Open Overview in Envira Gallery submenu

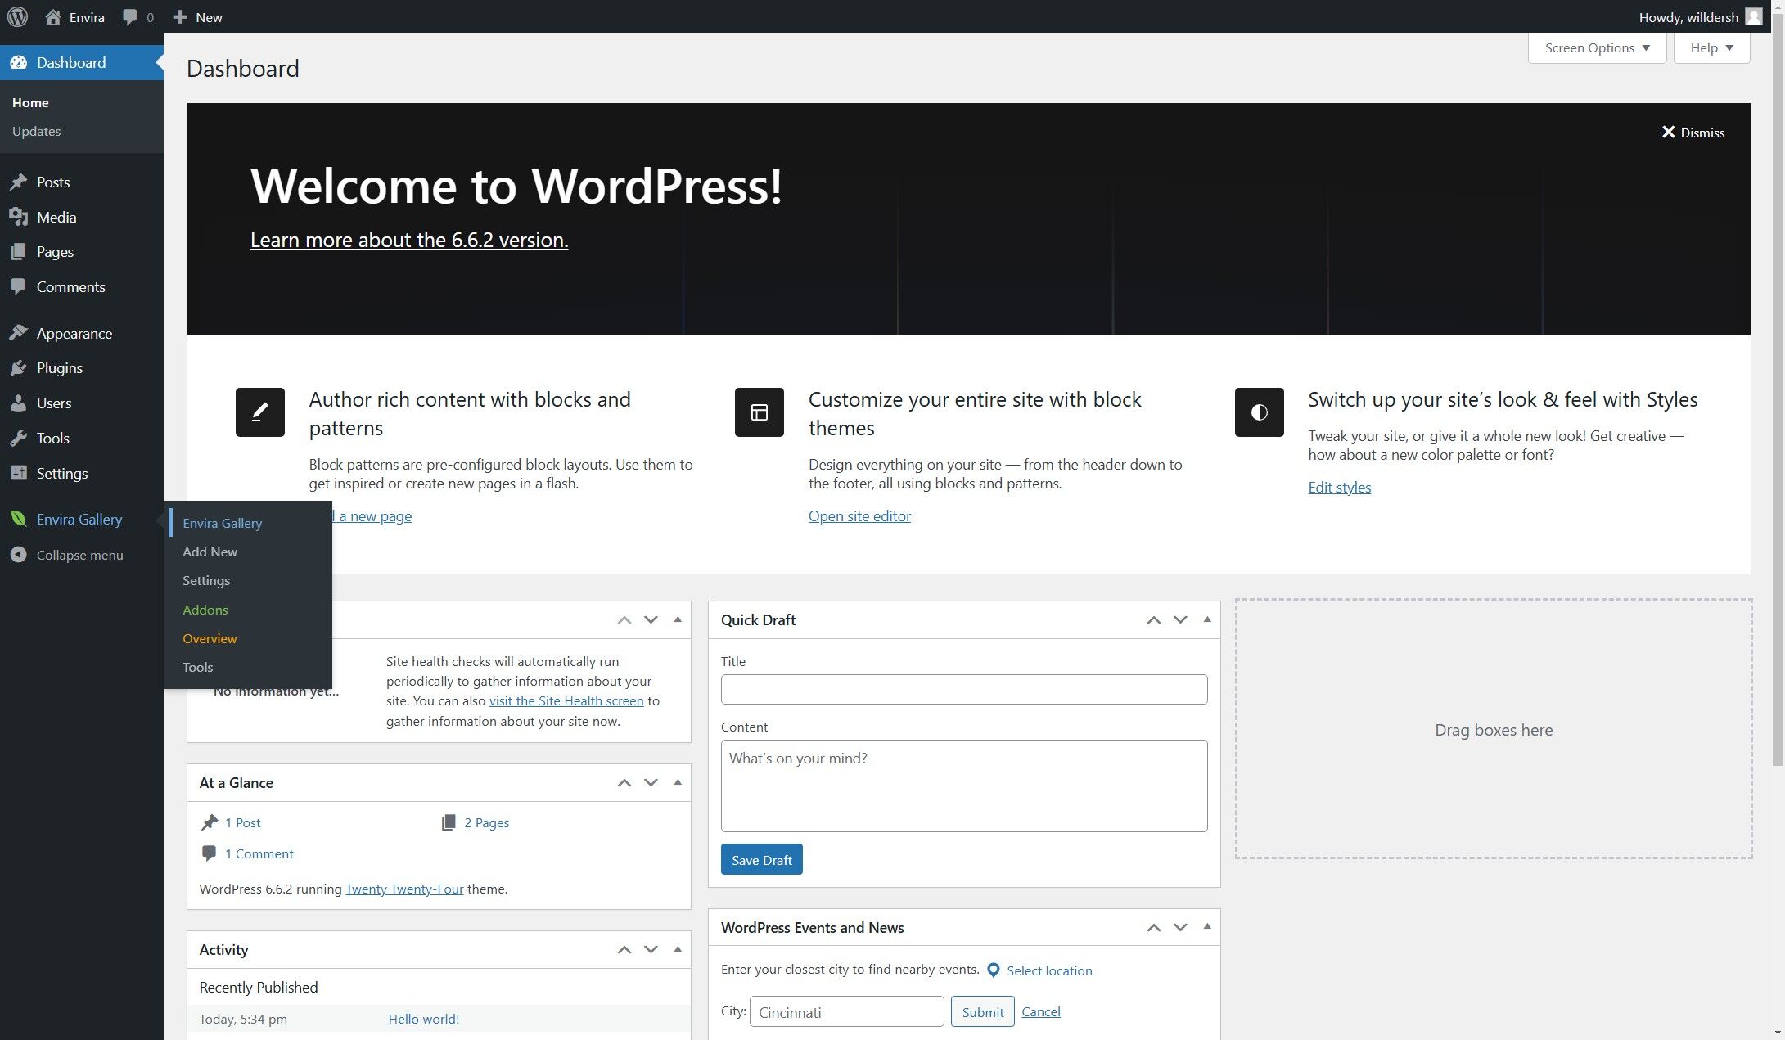tap(210, 638)
